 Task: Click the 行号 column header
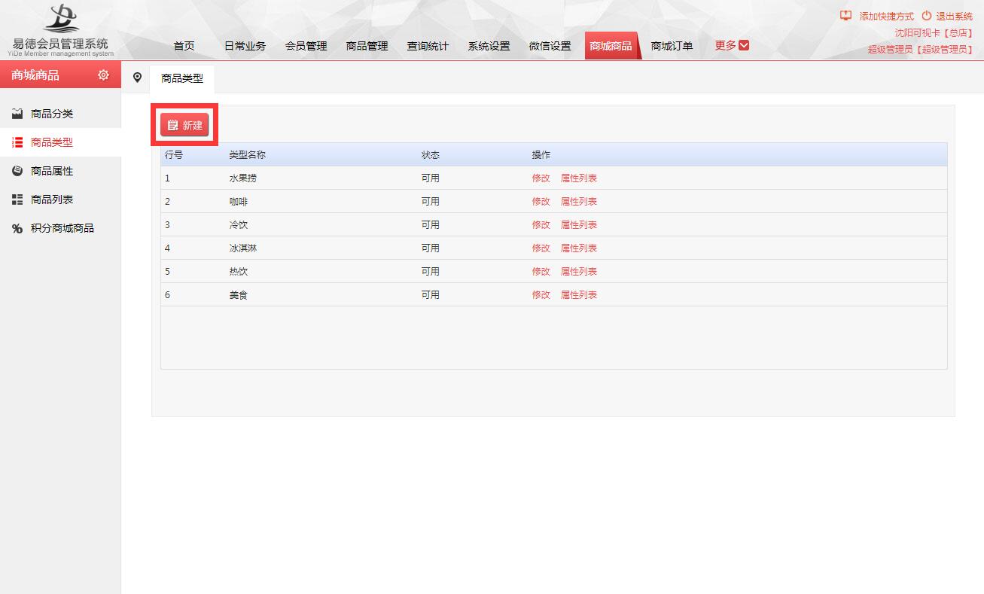pos(174,155)
